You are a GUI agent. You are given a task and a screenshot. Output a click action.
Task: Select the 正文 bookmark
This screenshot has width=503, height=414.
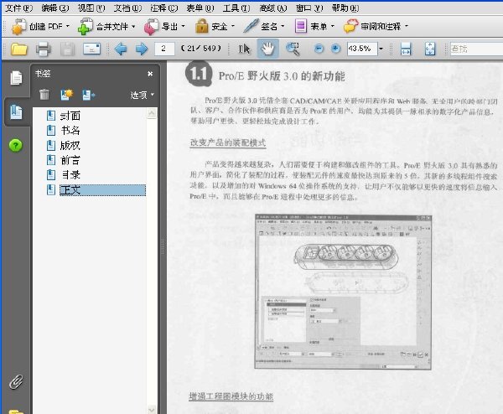coord(102,190)
